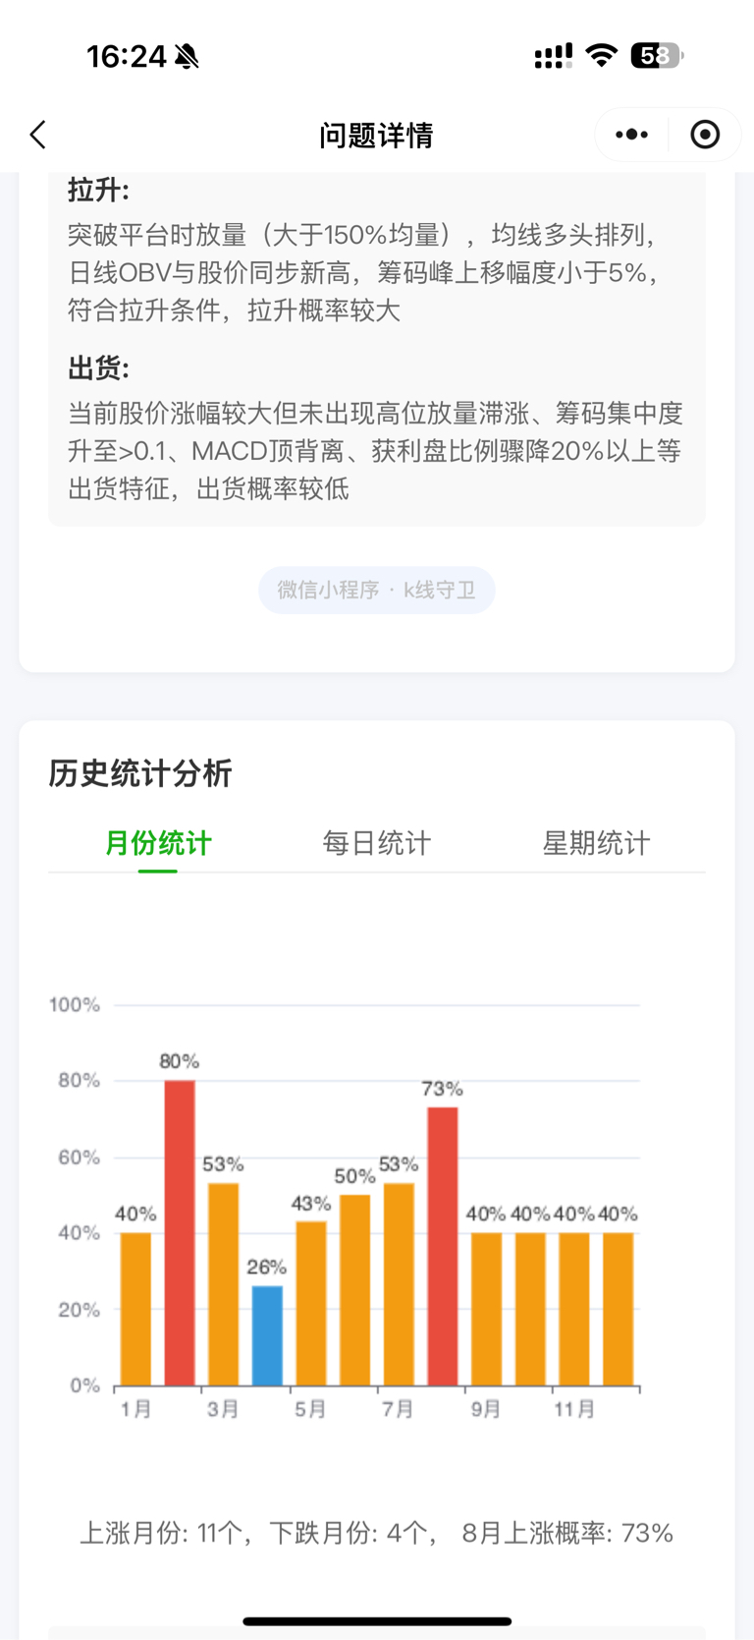Tap the blue 26% April bar
The width and height of the screenshot is (754, 1640).
[267, 1335]
